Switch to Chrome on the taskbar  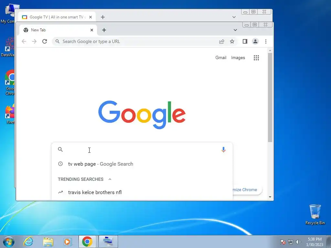pos(87,242)
